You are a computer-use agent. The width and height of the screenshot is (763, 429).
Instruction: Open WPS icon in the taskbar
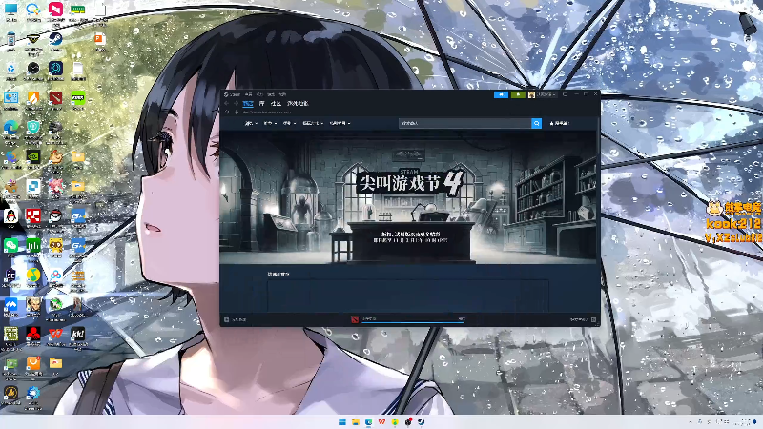381,421
